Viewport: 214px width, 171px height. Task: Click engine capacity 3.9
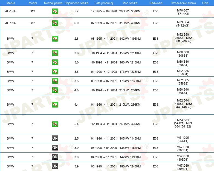pos(76,166)
